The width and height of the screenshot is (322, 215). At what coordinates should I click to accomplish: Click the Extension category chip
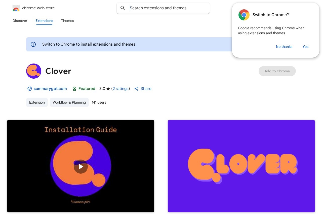click(x=37, y=102)
